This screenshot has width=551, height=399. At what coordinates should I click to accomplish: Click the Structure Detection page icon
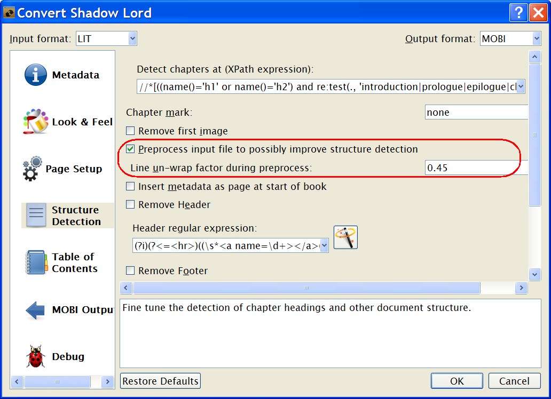click(36, 216)
